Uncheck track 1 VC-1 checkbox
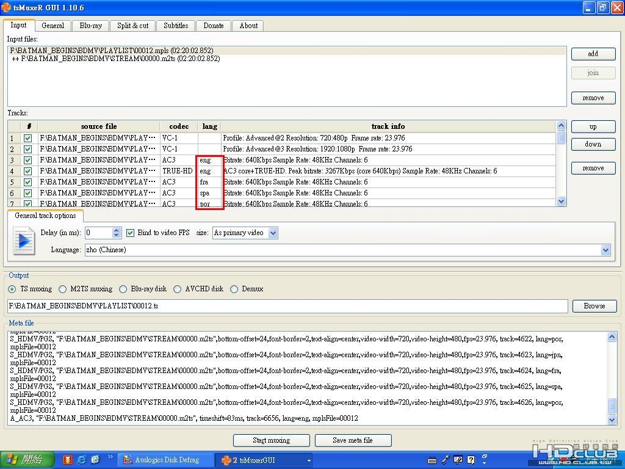 [27, 138]
